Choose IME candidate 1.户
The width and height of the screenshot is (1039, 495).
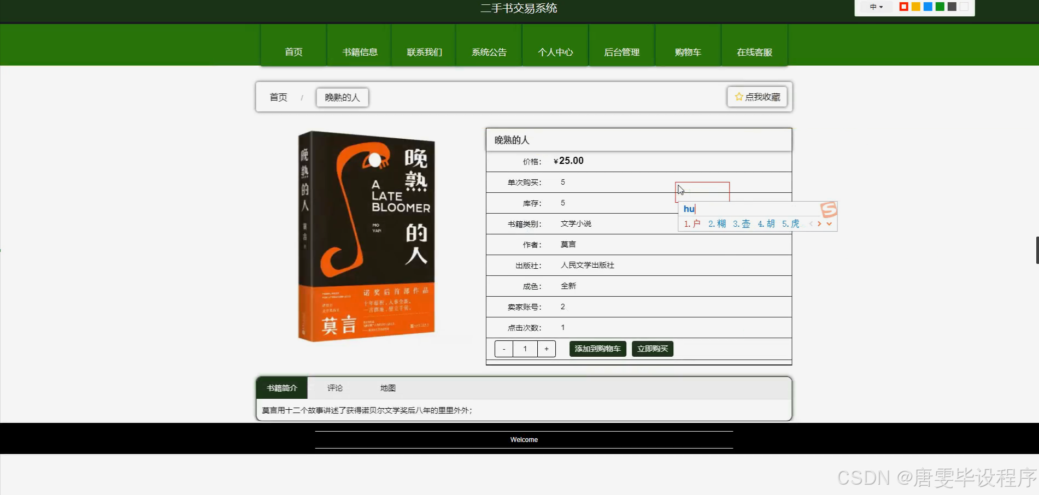click(x=692, y=223)
